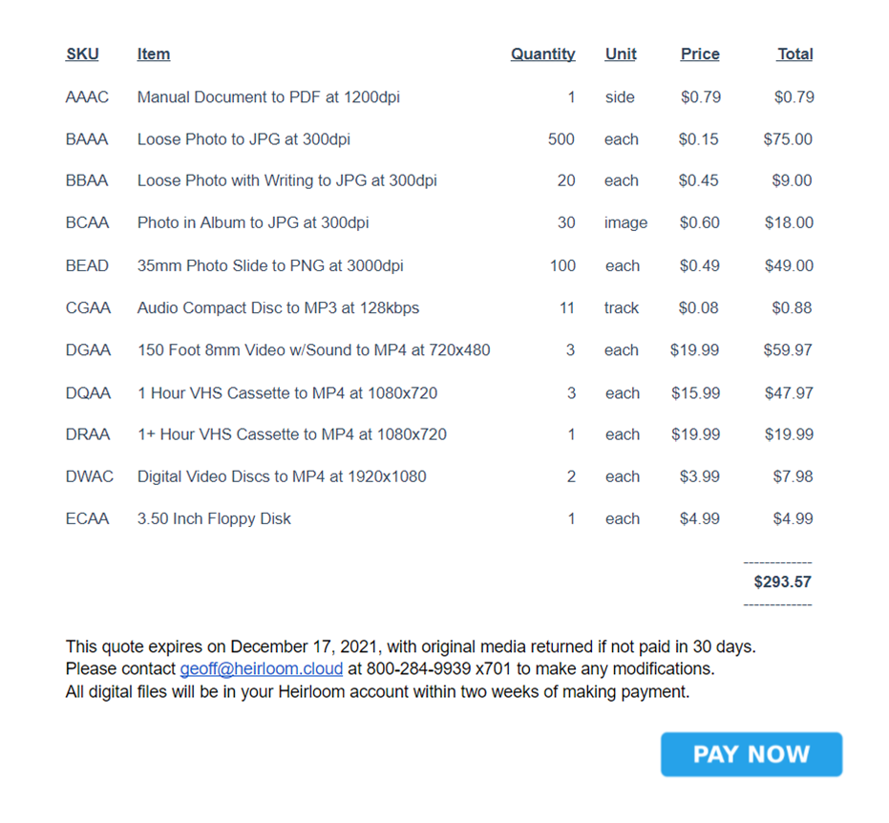Screen dimensions: 889x823
Task: Click the SKU column header
Action: click(x=82, y=53)
